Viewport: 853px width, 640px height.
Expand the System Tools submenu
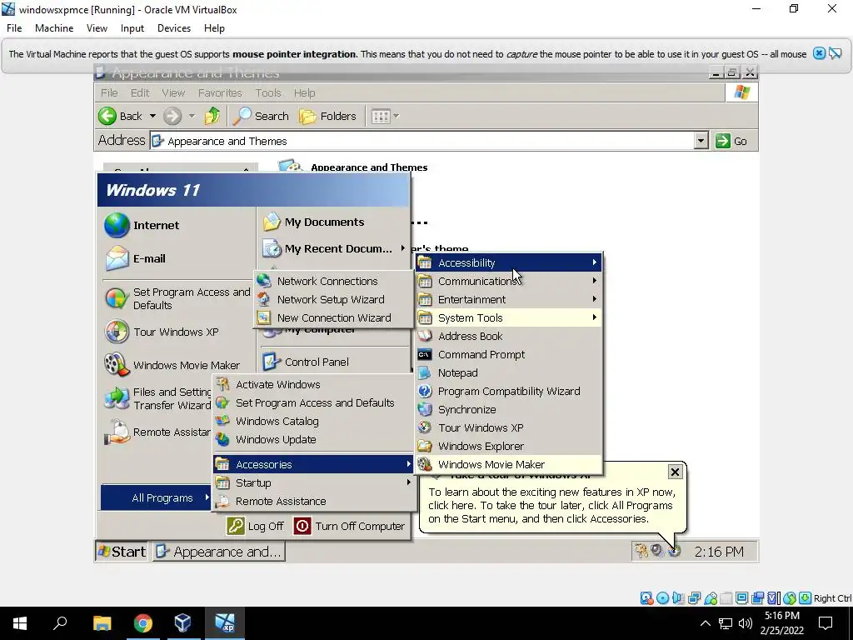tap(509, 317)
